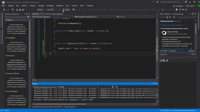Collapse the Images & Media toolbox group
200x112 pixels.
6,73
